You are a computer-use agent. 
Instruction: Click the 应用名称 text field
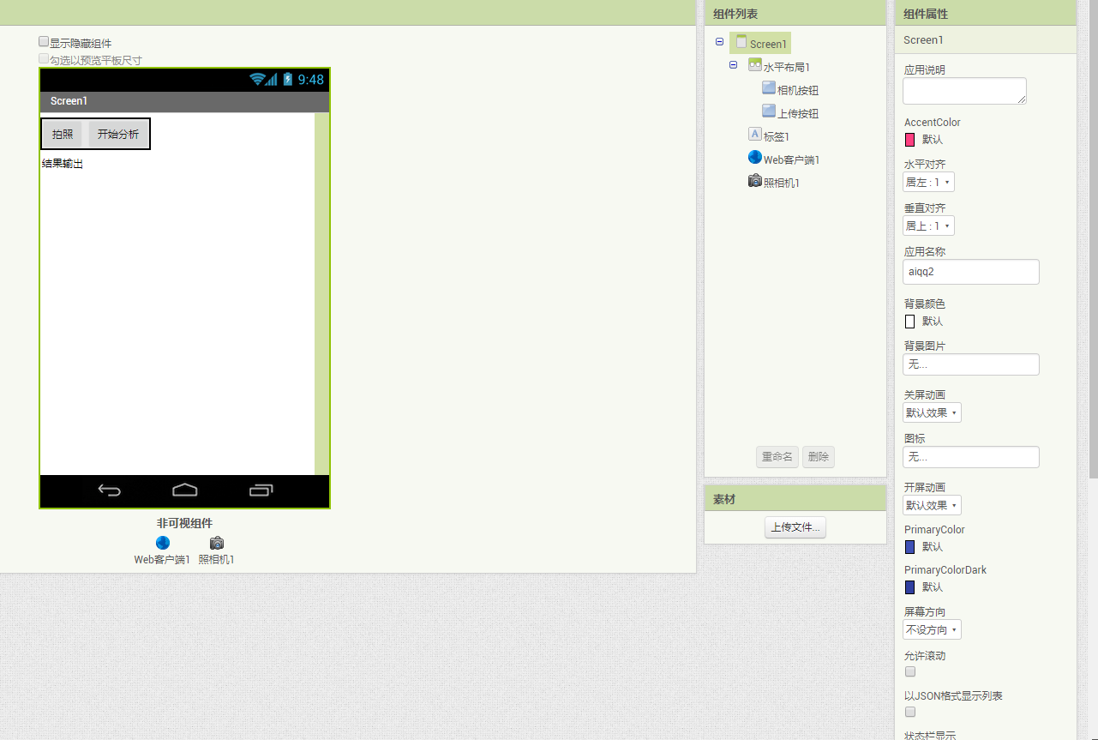pos(970,272)
